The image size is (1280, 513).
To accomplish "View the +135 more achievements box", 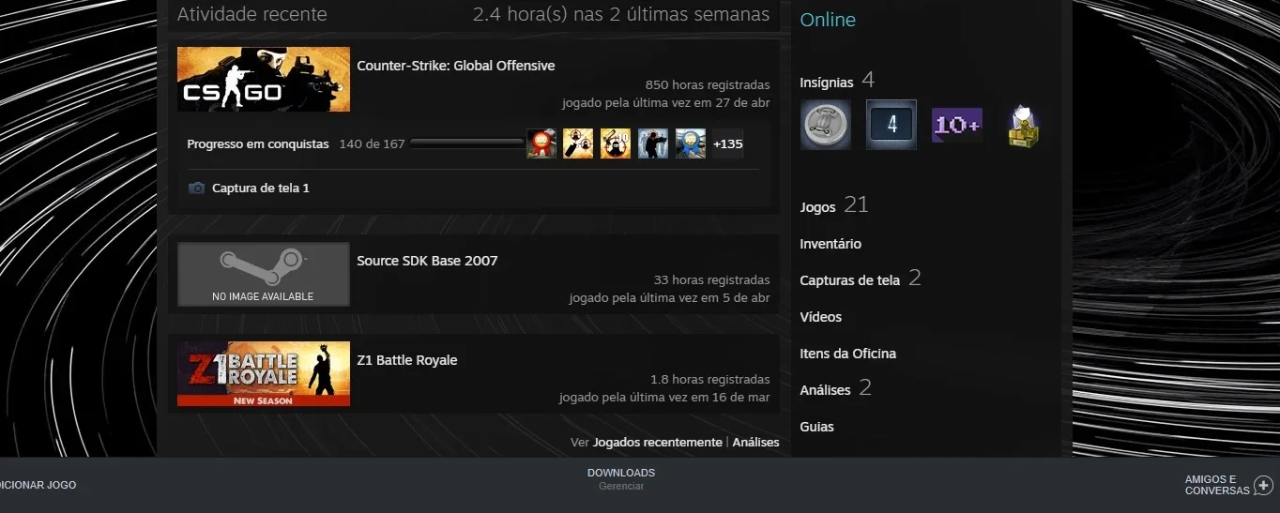I will pos(728,143).
